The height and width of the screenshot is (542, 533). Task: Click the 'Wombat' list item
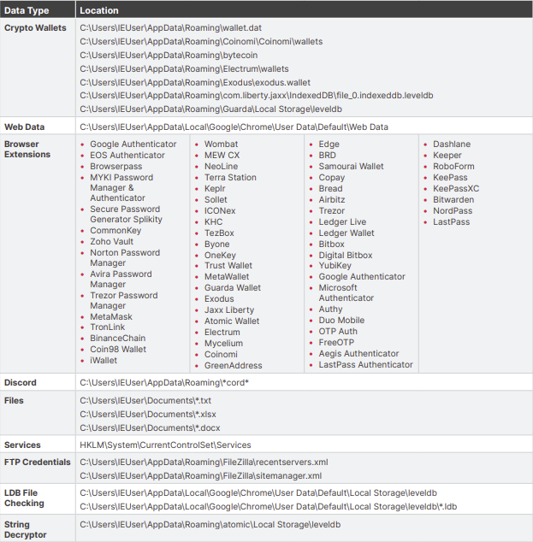coord(221,144)
